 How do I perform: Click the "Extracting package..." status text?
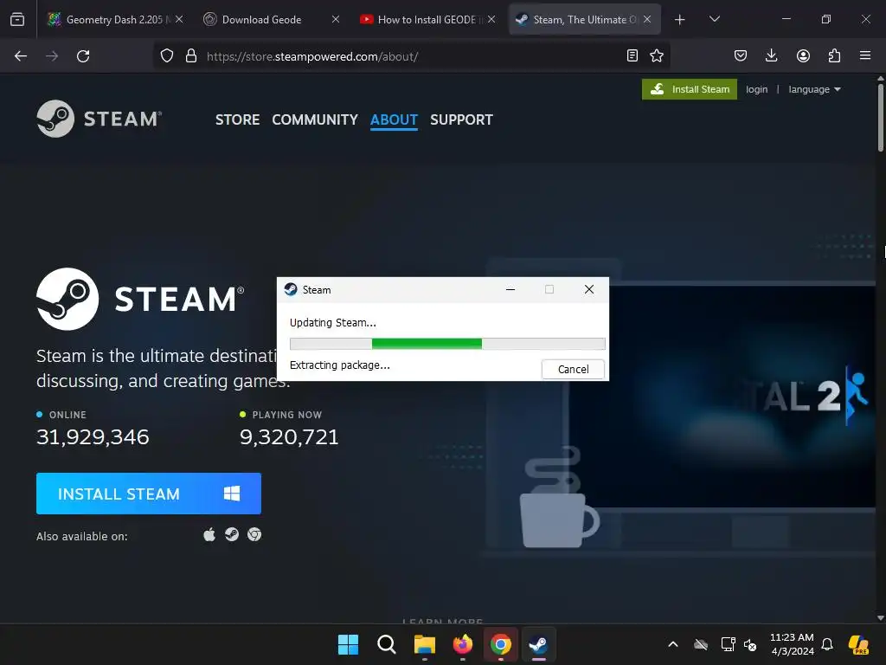[x=339, y=365]
